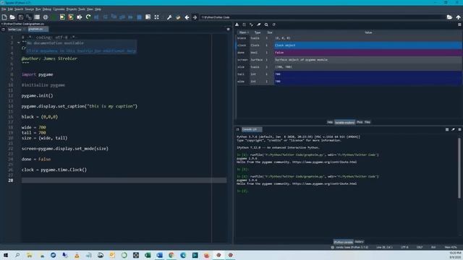Select the 'black' tuple variable row

349,38
